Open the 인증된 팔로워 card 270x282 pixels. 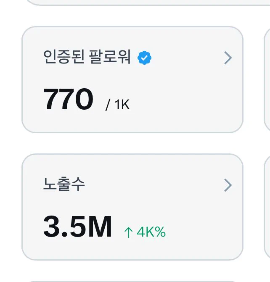[132, 80]
